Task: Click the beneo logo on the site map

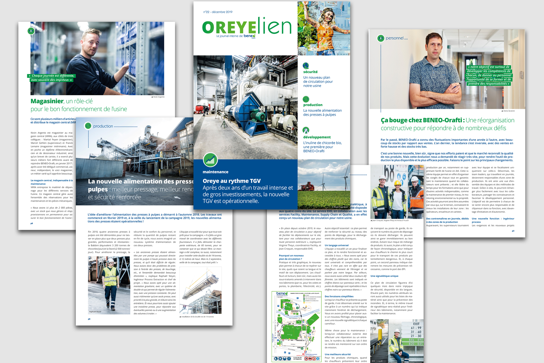Action: 282,294
